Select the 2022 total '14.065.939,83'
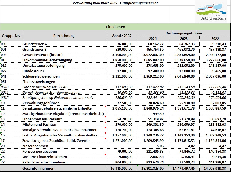This screenshot has width=231, height=172. 215,168
